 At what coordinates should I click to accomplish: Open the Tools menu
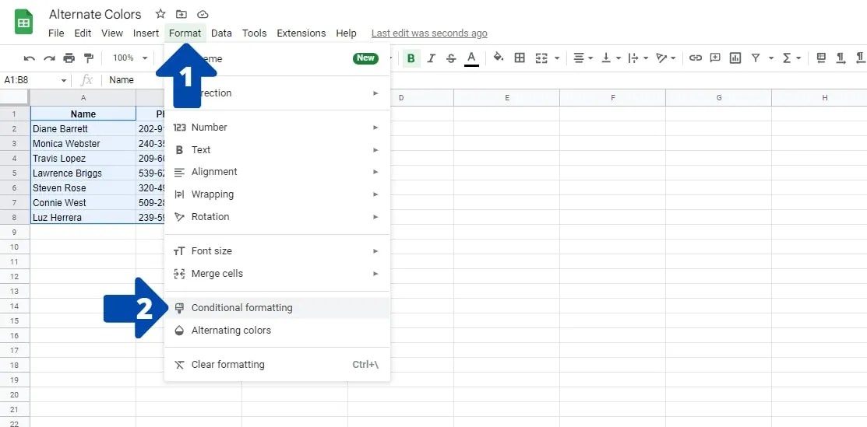pyautogui.click(x=255, y=33)
